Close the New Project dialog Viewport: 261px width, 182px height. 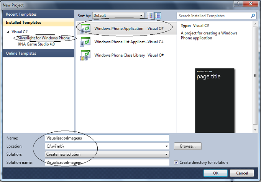251,3
